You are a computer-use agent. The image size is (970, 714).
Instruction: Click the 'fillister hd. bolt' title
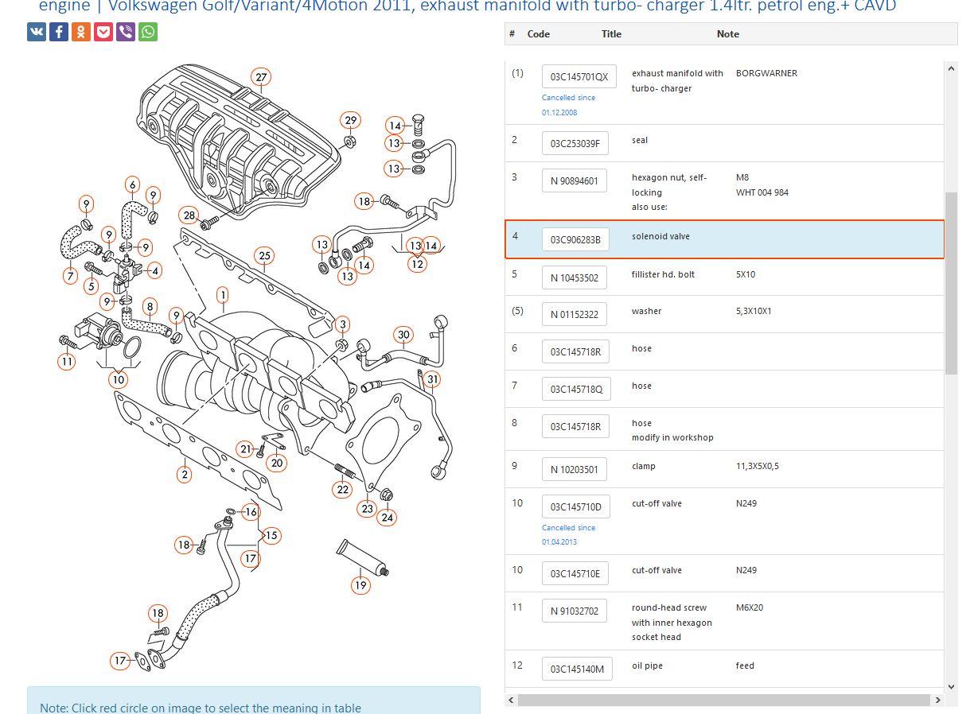[663, 274]
